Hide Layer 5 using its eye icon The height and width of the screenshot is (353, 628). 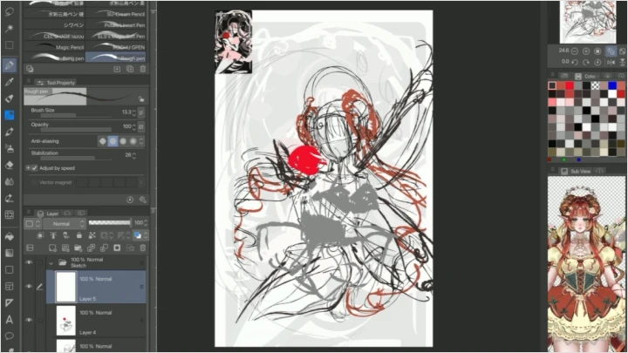28,286
